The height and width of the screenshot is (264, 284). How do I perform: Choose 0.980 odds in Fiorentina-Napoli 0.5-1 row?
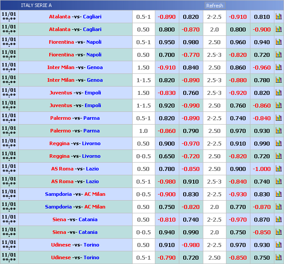pos(191,42)
